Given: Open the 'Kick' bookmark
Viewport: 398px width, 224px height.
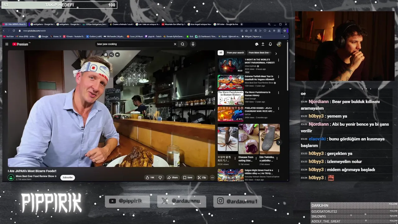Looking at the screenshot, I should 190,36.
